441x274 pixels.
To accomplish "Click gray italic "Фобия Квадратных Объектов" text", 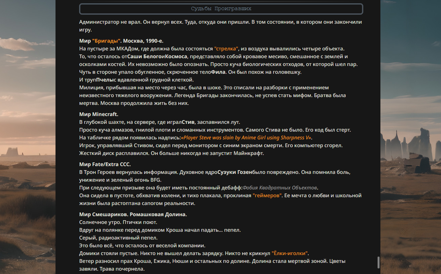I will coord(281,188).
